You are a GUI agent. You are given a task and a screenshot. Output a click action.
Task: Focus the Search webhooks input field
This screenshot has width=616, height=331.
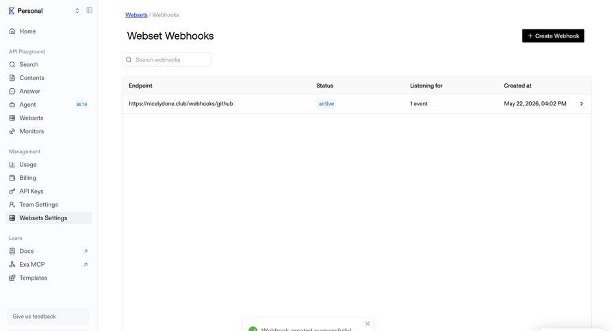click(x=167, y=59)
